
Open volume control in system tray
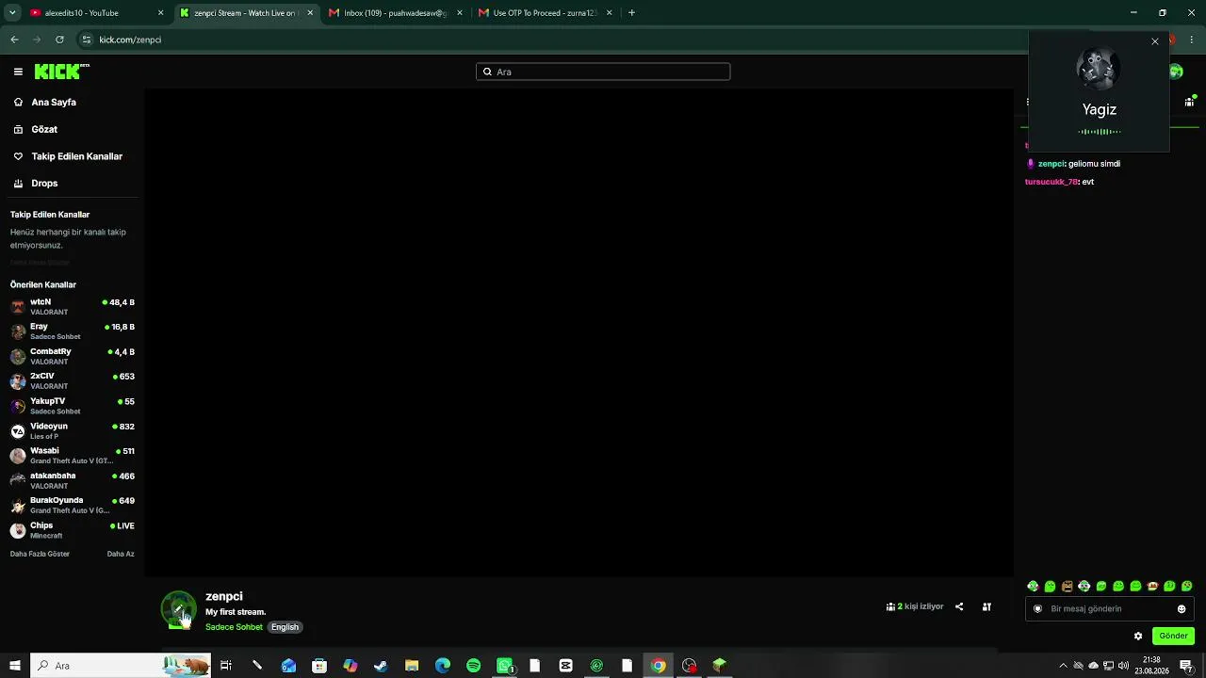point(1123,666)
